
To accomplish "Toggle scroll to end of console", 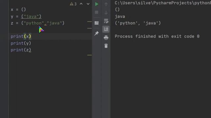I will click(x=106, y=29).
